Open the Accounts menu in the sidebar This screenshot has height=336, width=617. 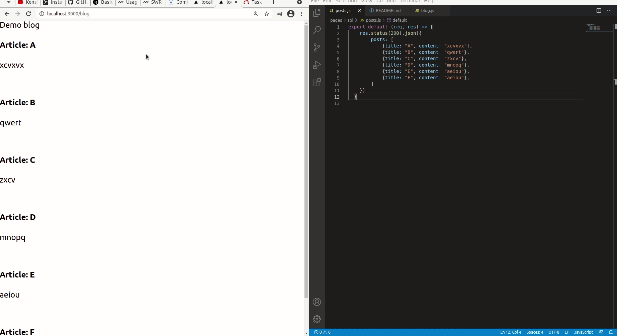317,302
